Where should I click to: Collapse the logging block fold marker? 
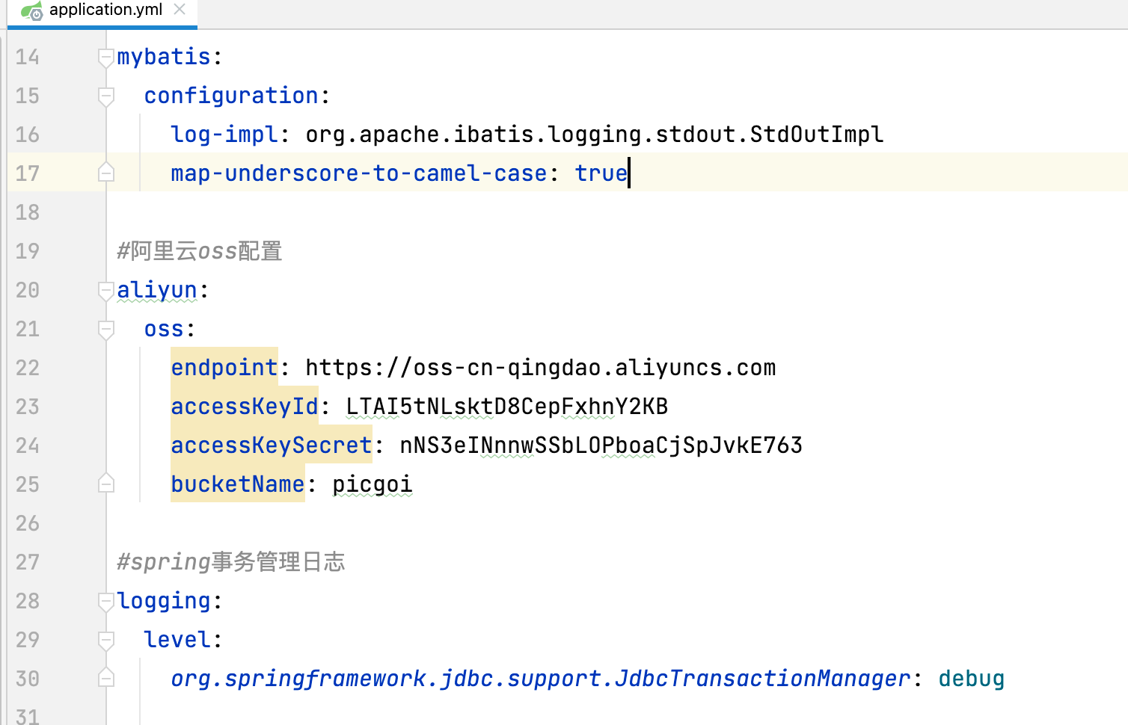[x=106, y=602]
